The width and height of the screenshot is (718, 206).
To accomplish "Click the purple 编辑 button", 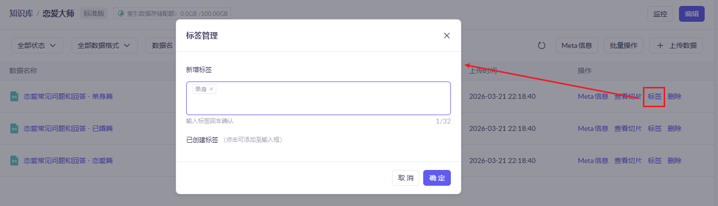I will tap(691, 14).
